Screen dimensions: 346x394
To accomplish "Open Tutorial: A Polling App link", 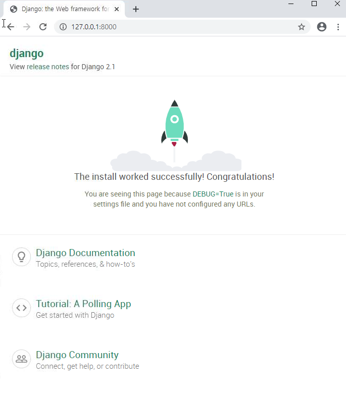I will (x=83, y=304).
